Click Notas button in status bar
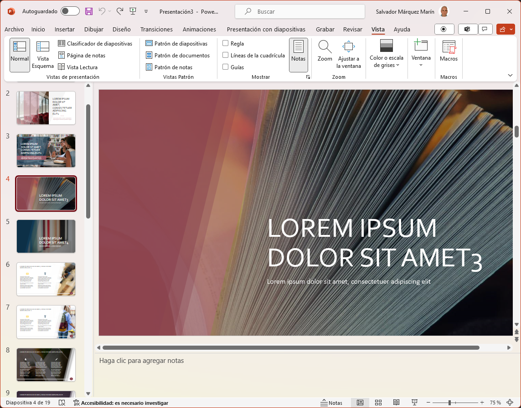Viewport: 521px width, 408px height. pyautogui.click(x=331, y=403)
